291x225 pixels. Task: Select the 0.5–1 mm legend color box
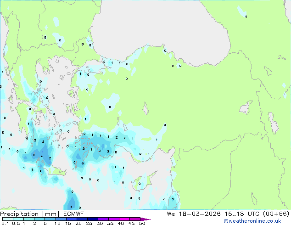[18, 219]
